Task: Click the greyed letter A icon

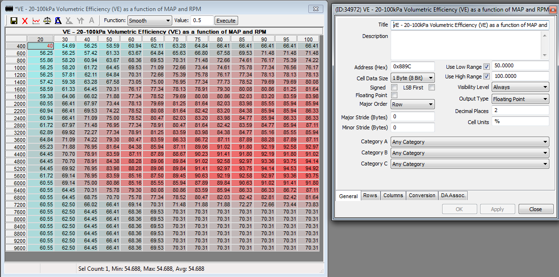Action: click(x=91, y=21)
